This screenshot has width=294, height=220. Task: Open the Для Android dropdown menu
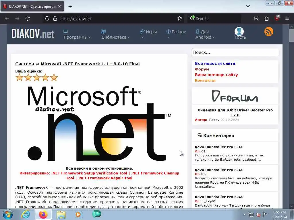tap(205, 35)
